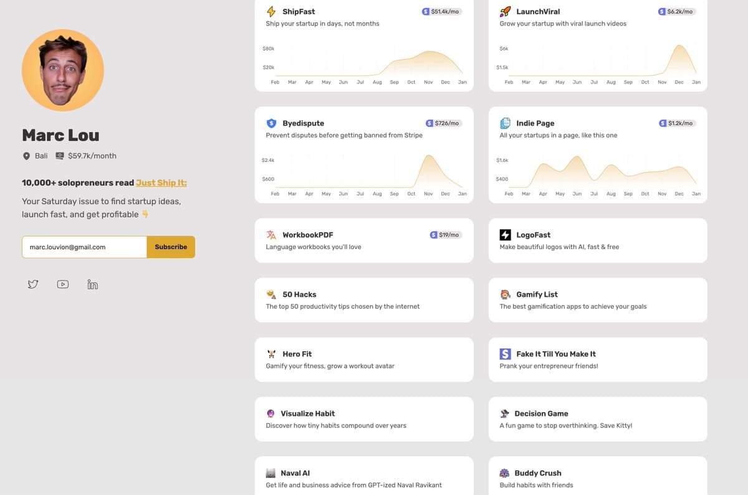The width and height of the screenshot is (748, 495).
Task: Open the 50 Hacks project card
Action: [364, 300]
